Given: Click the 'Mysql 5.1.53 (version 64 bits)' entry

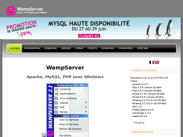Looking at the screenshot, I should (149, 94).
